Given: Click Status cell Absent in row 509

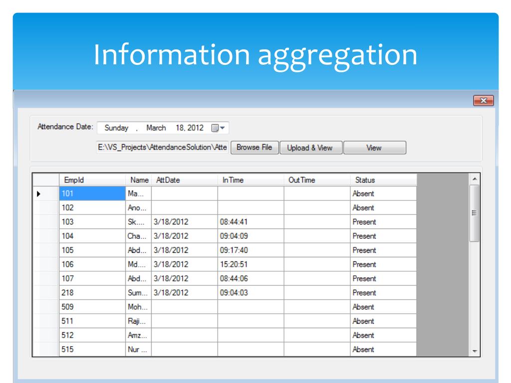Looking at the screenshot, I should (384, 307).
